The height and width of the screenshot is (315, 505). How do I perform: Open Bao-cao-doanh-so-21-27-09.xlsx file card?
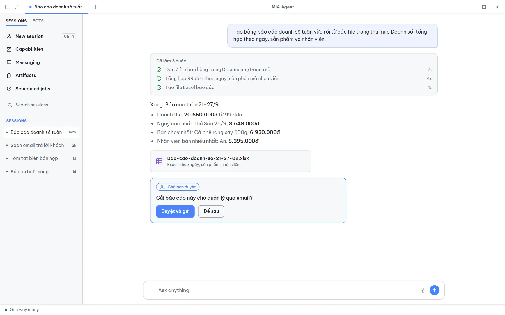231,161
